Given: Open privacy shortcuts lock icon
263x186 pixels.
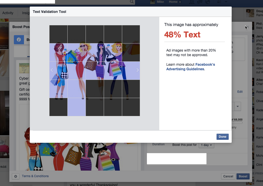Looking at the screenshot, I should pyautogui.click(x=219, y=2).
